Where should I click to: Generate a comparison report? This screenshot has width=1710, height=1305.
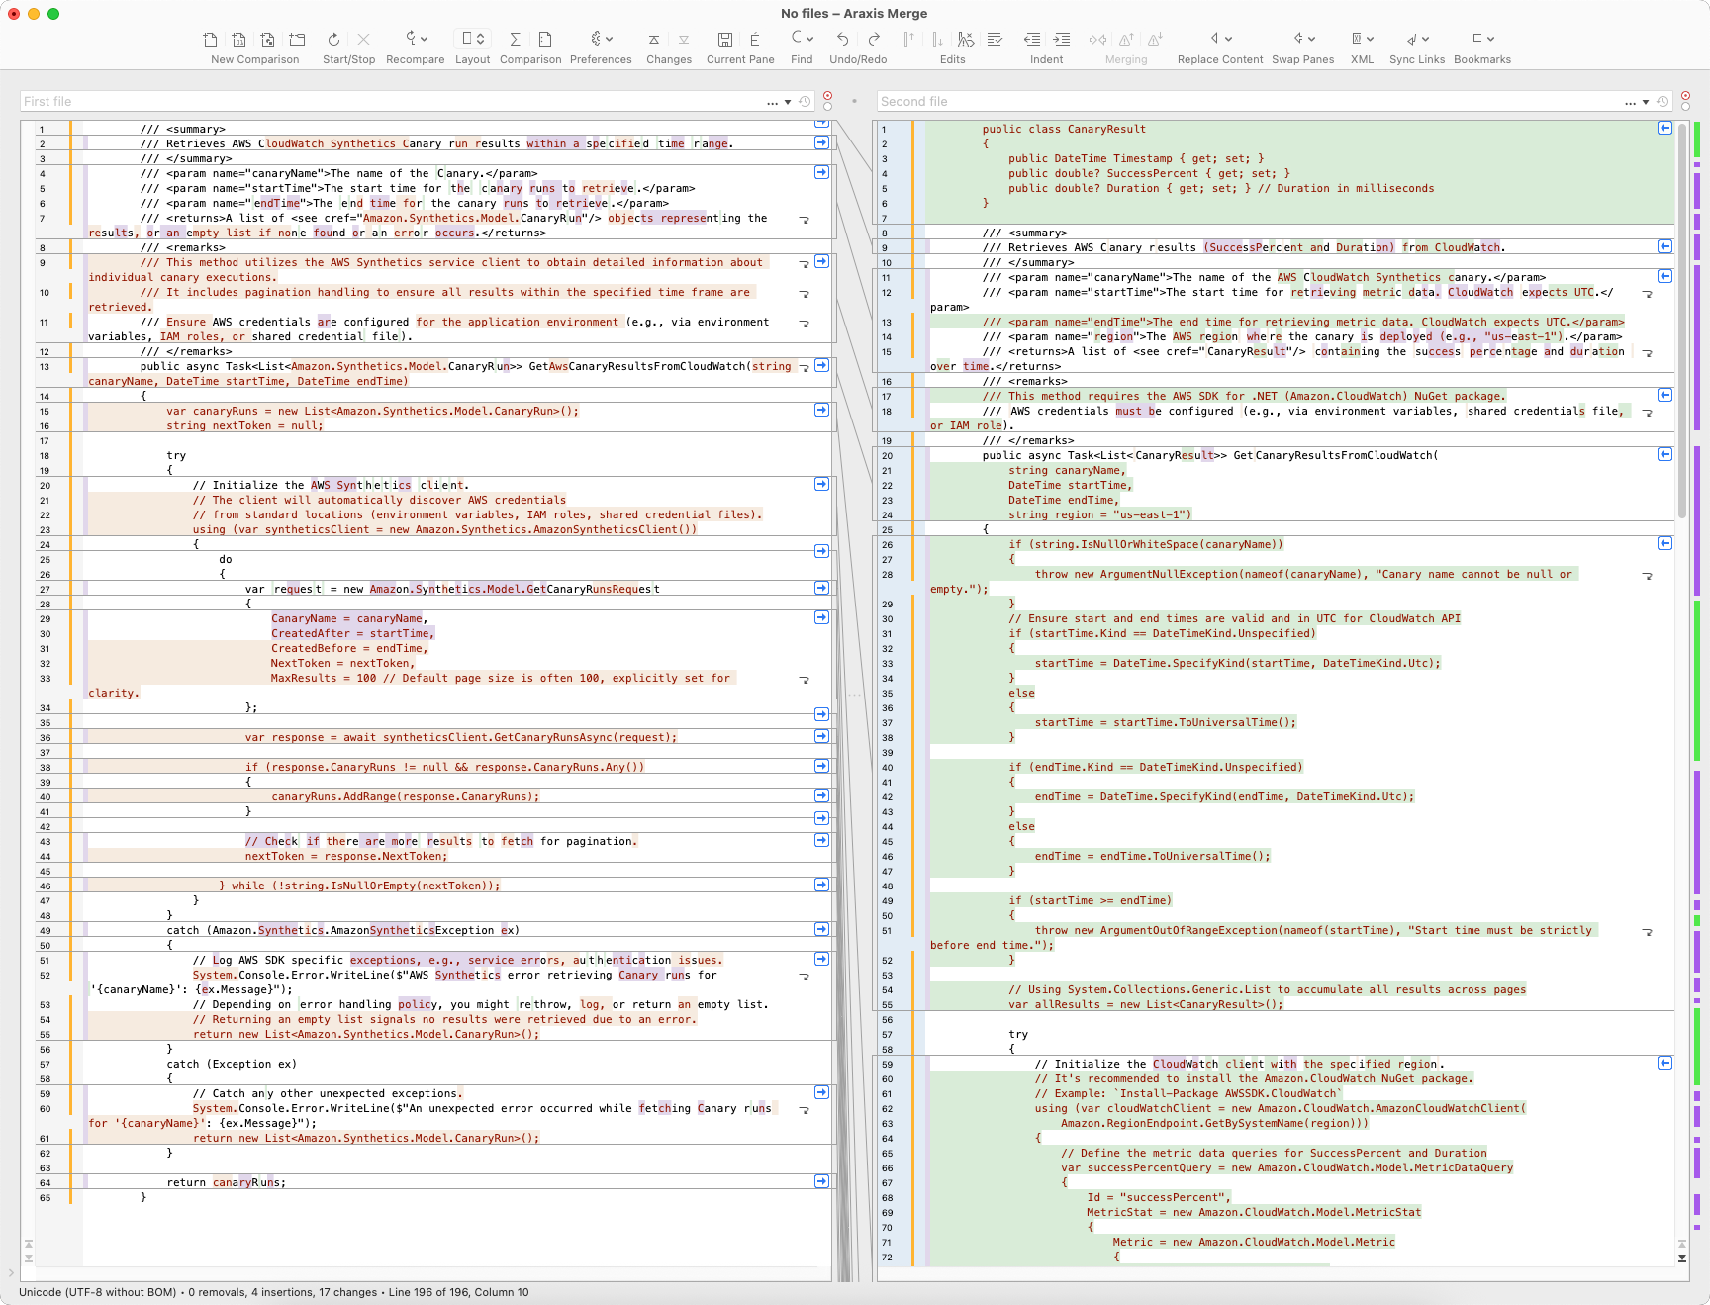[x=545, y=40]
